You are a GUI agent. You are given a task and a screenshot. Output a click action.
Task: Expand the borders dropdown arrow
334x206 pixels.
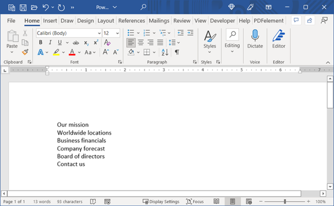click(x=154, y=52)
